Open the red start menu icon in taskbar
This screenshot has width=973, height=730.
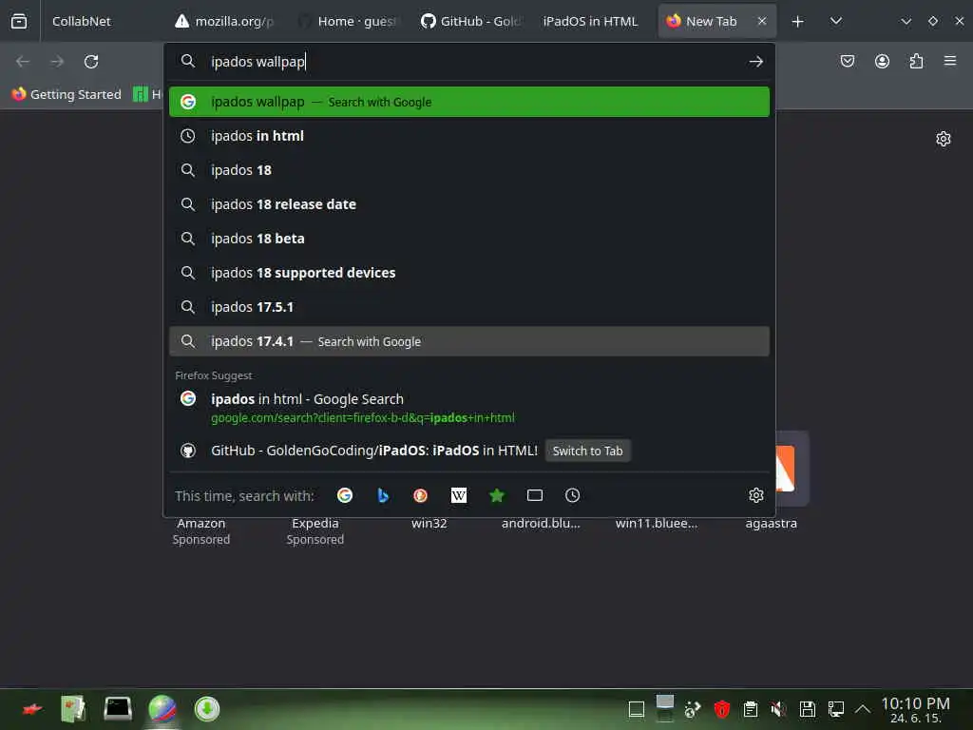[32, 709]
